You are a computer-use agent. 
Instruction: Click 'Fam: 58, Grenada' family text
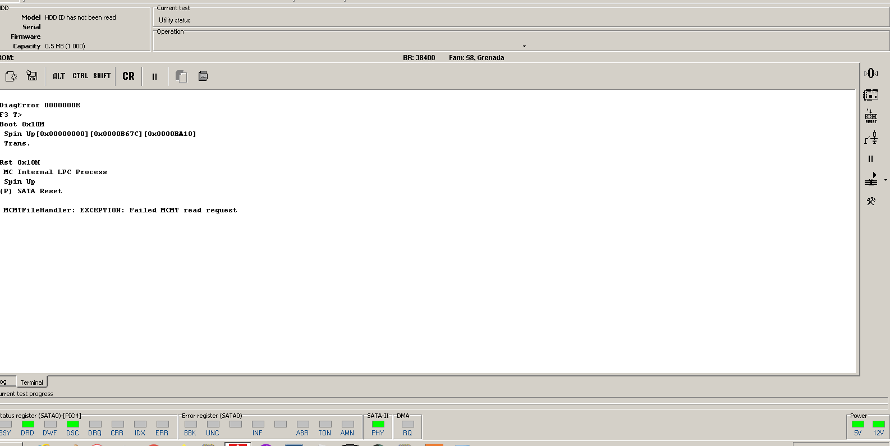click(x=476, y=58)
